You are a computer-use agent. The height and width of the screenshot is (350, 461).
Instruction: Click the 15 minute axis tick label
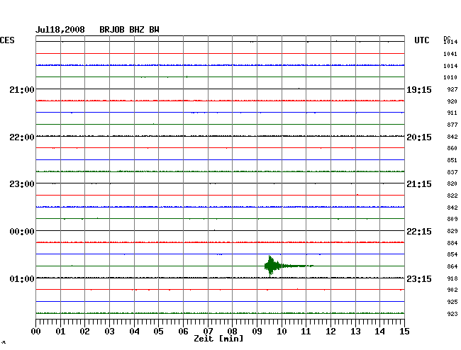click(404, 332)
